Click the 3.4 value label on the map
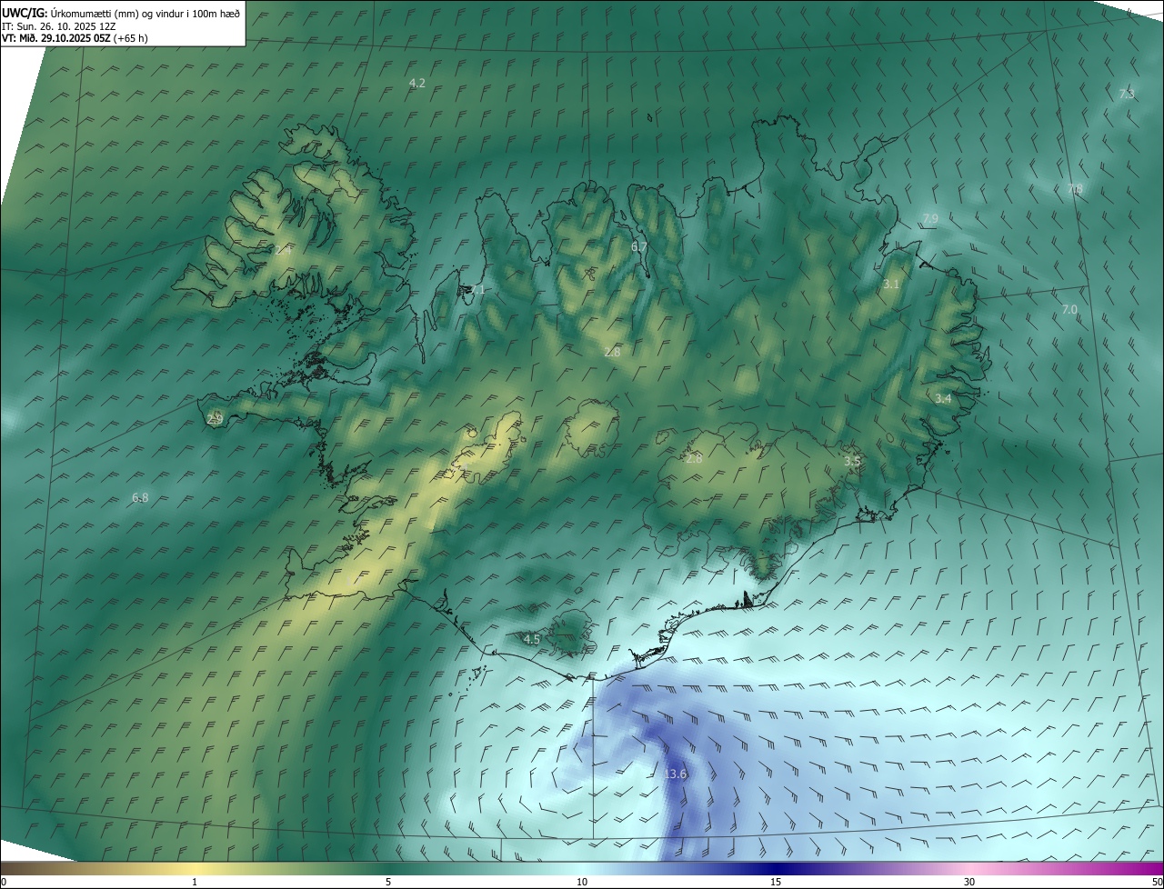1164x889 pixels. click(x=943, y=399)
